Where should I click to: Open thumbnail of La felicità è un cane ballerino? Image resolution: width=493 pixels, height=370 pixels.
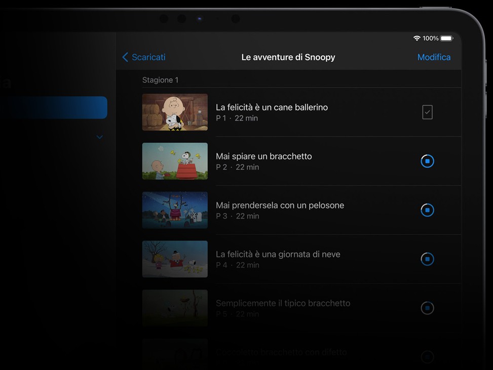pyautogui.click(x=175, y=112)
